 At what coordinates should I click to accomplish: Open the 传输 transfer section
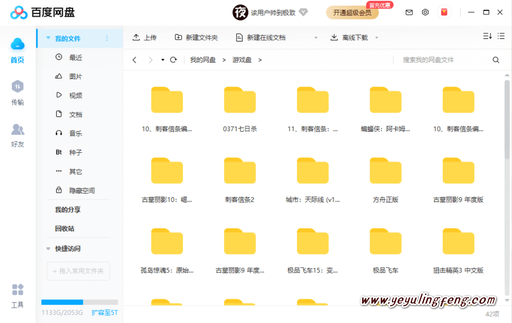pyautogui.click(x=17, y=92)
